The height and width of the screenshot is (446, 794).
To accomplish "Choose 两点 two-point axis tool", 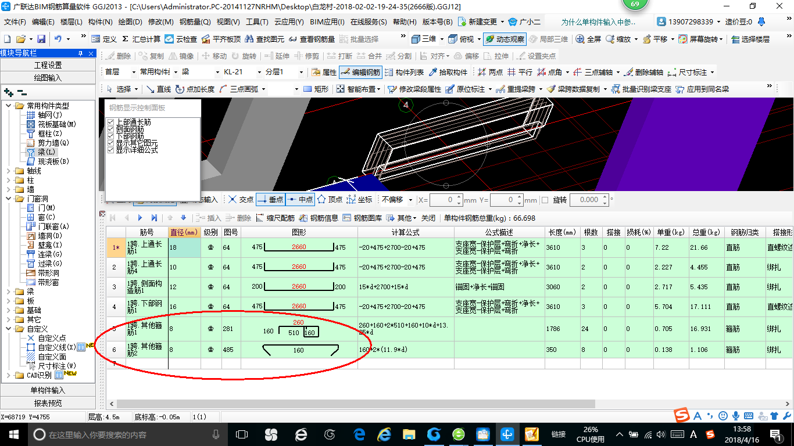I will coord(490,72).
